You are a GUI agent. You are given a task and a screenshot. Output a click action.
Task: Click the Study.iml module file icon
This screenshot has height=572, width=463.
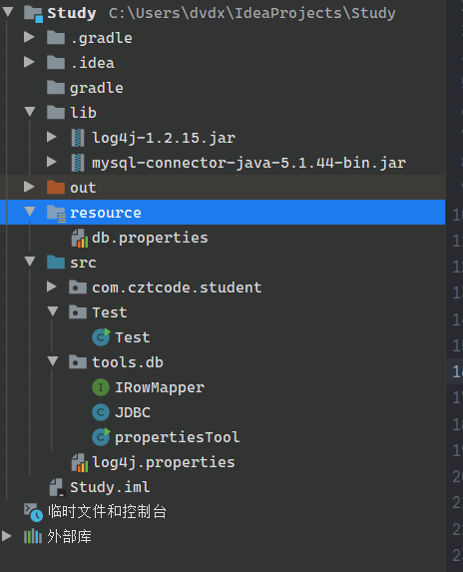coord(57,487)
